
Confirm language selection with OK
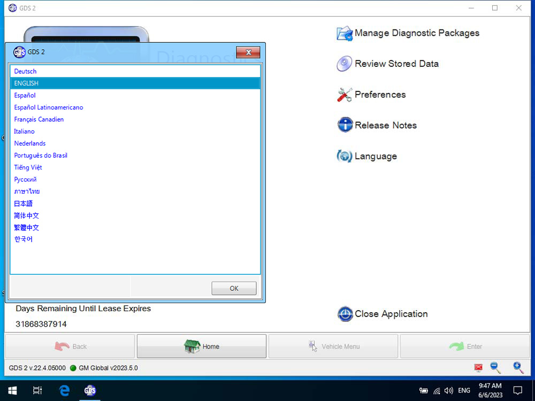[x=234, y=289]
